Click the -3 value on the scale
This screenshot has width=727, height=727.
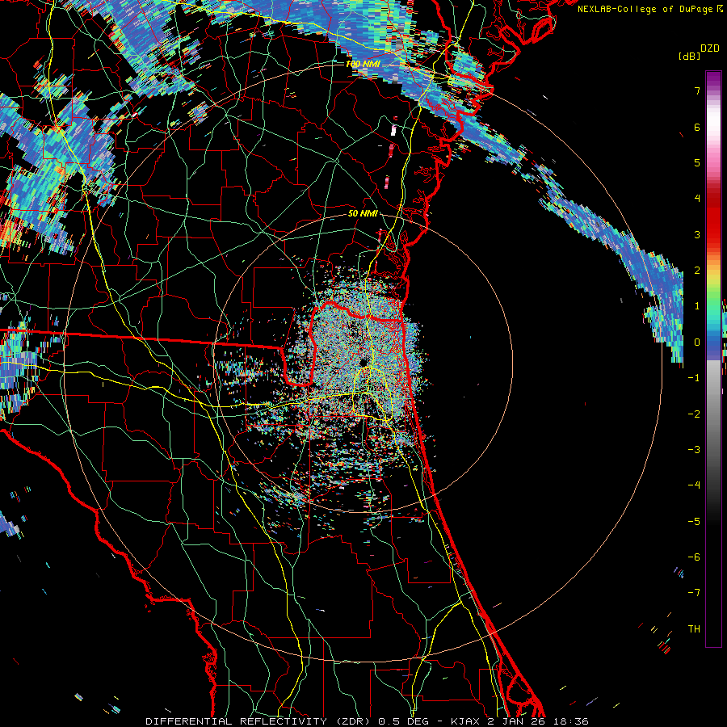tap(694, 450)
